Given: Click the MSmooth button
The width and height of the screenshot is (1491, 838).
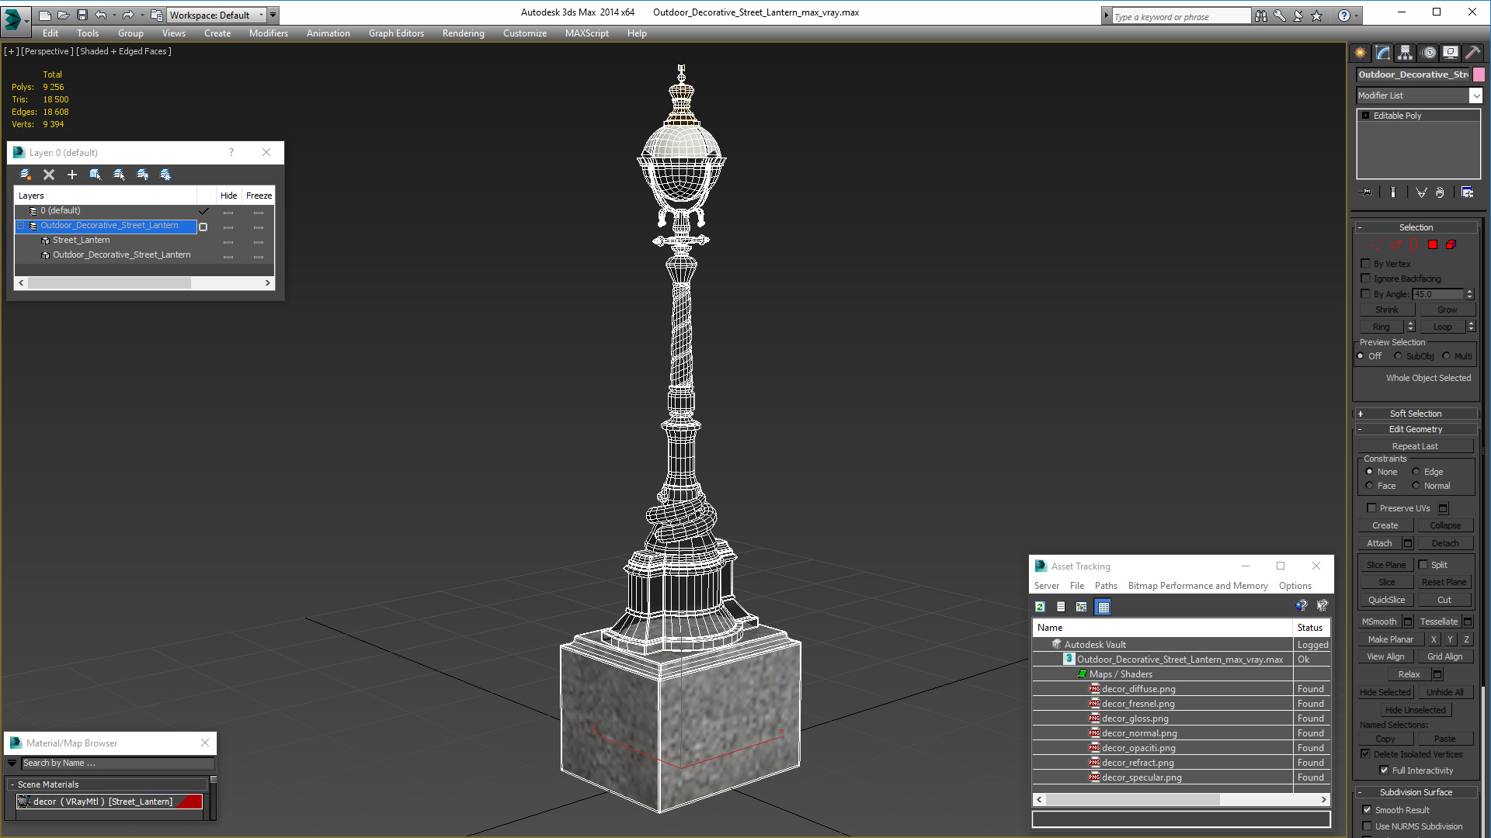Looking at the screenshot, I should (1379, 622).
